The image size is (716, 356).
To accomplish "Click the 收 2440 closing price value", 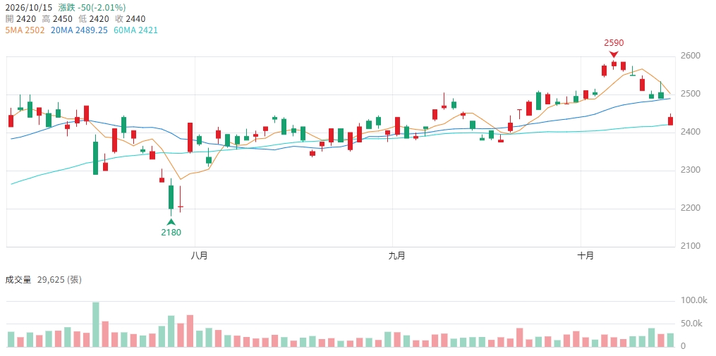I will pos(133,19).
